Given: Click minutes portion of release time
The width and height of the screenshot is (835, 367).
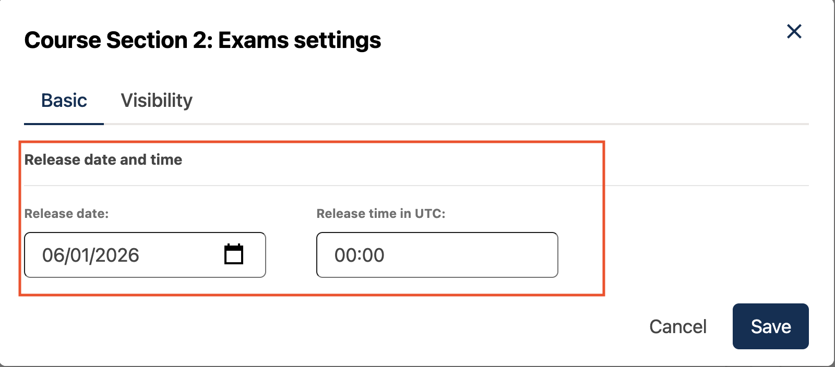Looking at the screenshot, I should (374, 255).
